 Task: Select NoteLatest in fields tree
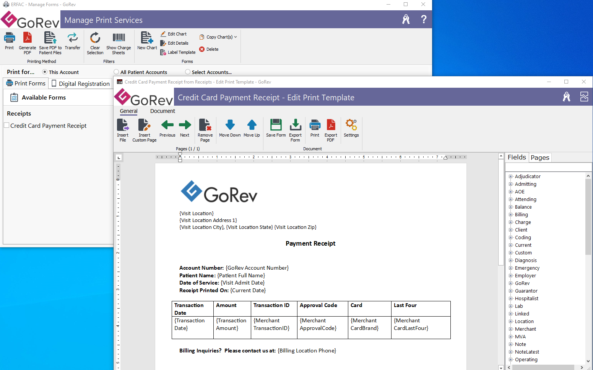click(527, 352)
